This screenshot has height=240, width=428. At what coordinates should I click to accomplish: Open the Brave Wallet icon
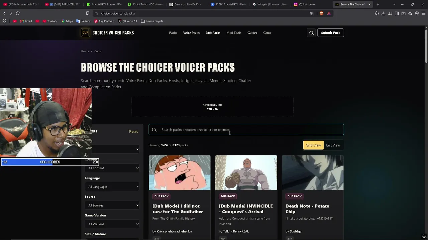tap(404, 13)
